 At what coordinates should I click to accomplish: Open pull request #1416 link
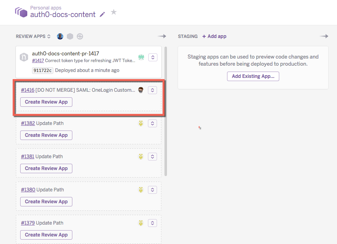click(x=28, y=90)
